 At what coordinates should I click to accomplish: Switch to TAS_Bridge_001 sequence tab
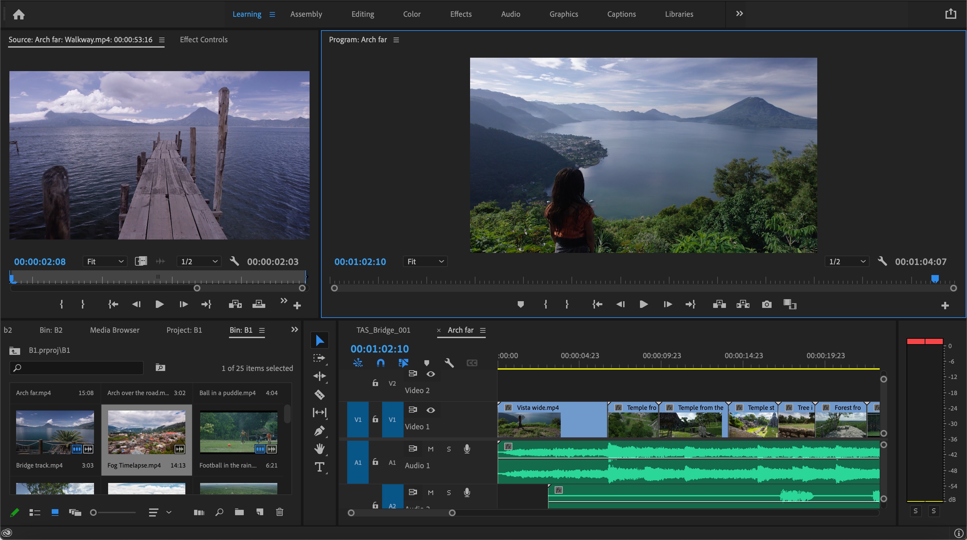tap(383, 330)
